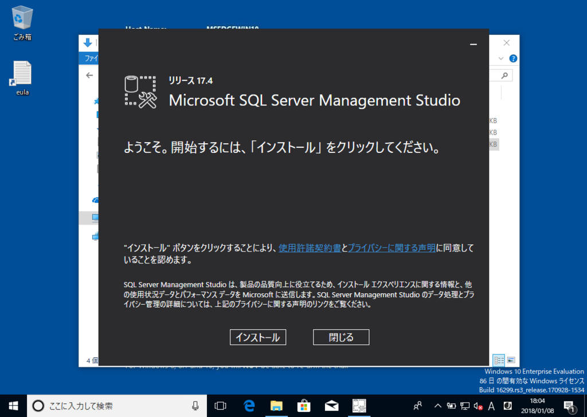Open the ファイル tab in Explorer

pyautogui.click(x=90, y=58)
